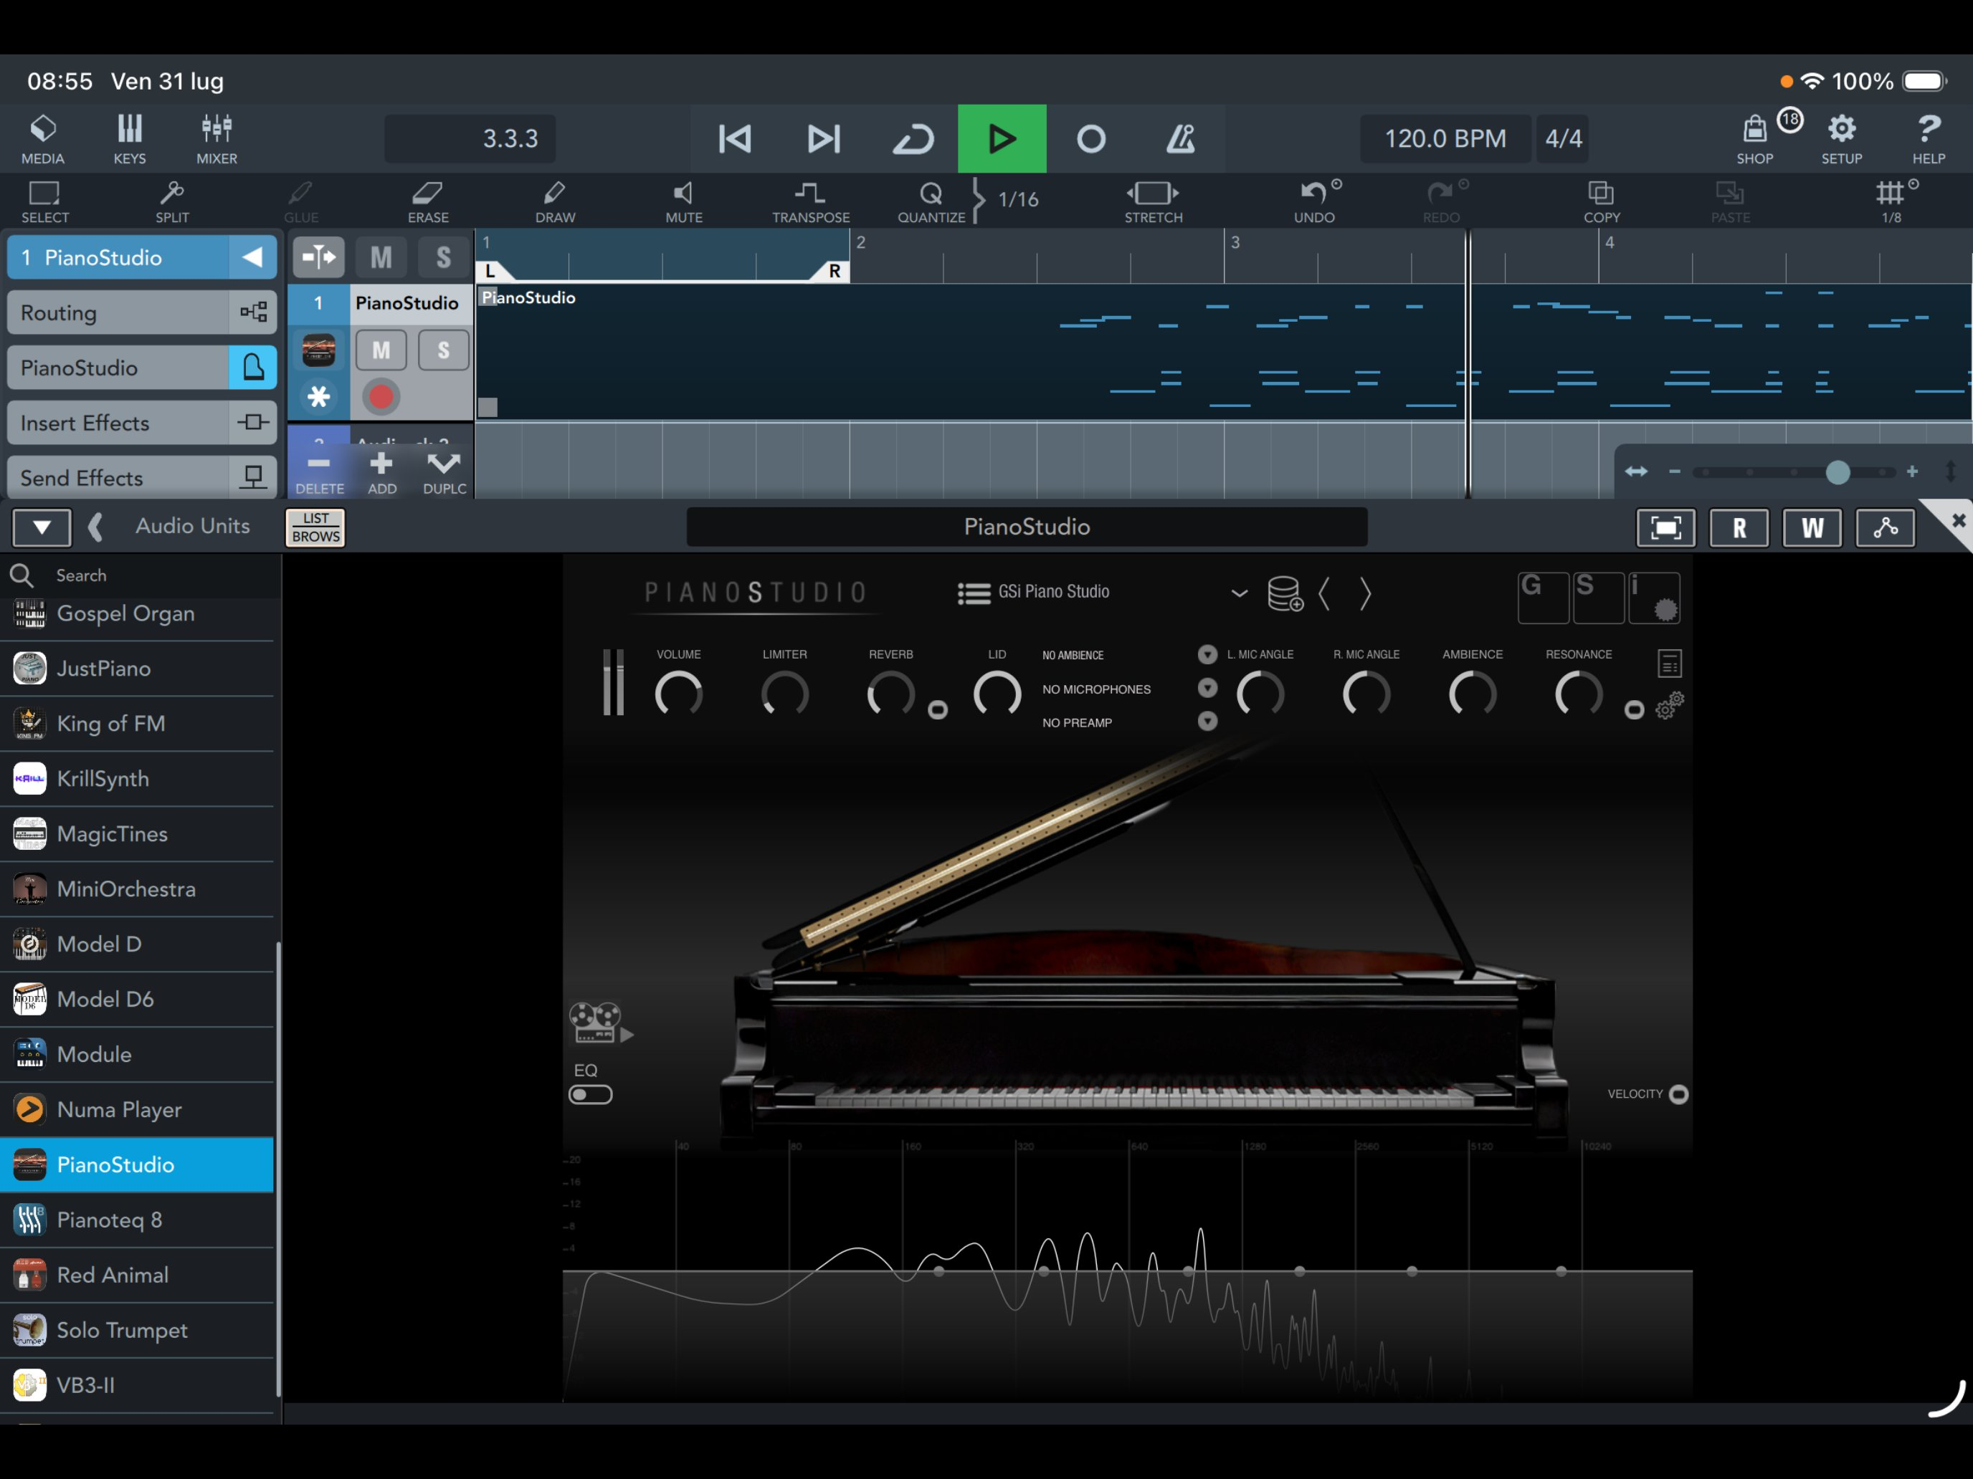Select Numa Player instrument
The image size is (1973, 1479).
(x=138, y=1109)
